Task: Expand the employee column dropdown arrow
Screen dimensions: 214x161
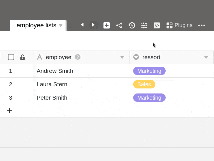Action: point(122,57)
